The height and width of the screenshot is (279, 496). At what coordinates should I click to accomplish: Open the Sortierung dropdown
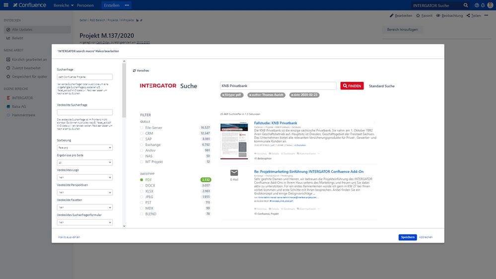[x=85, y=147]
